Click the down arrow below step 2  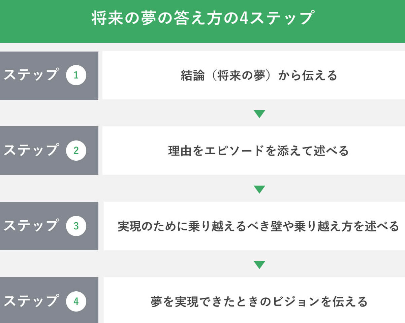259,189
